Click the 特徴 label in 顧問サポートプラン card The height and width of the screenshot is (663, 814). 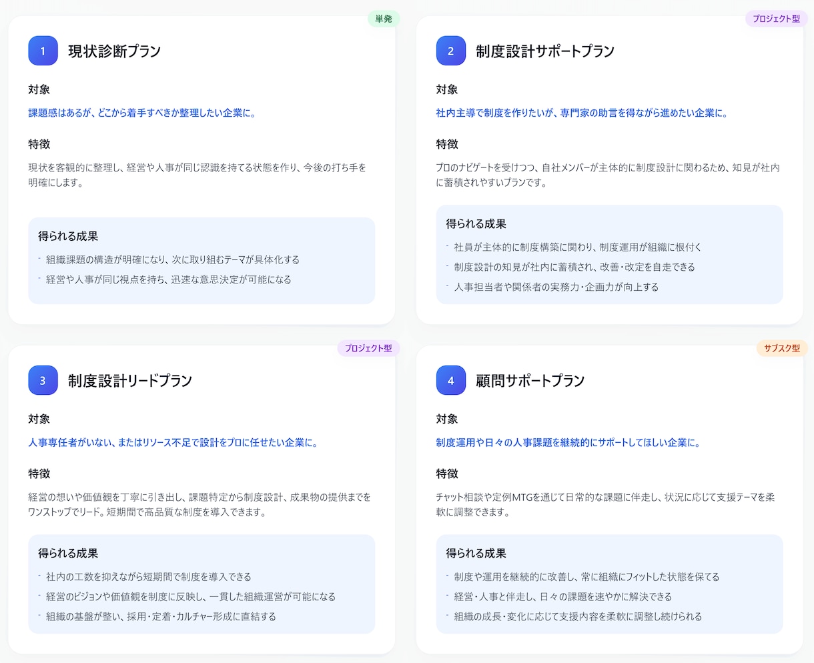click(447, 474)
